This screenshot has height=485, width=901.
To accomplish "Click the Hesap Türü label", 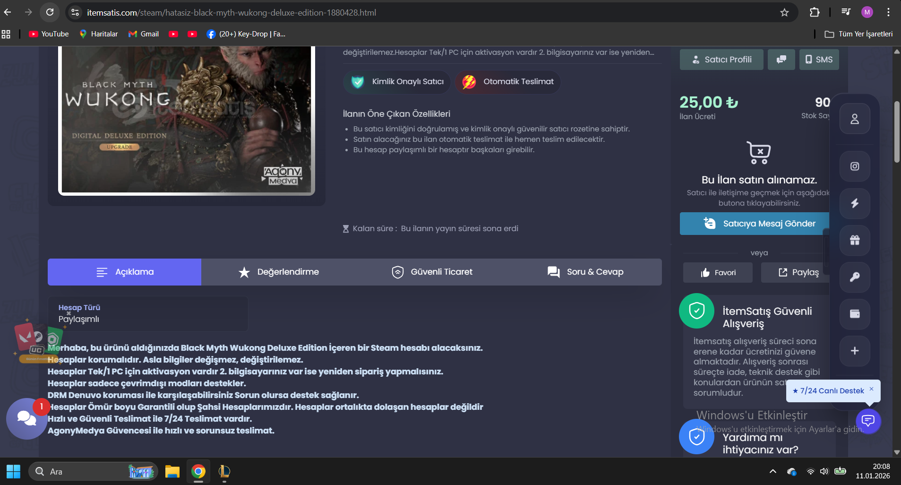I will tap(79, 307).
